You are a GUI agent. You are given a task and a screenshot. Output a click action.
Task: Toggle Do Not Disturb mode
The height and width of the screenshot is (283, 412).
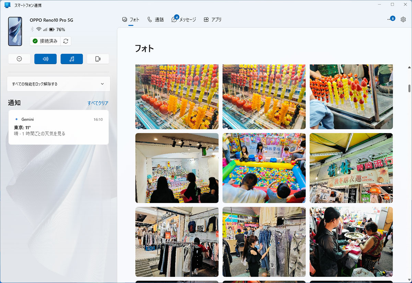(19, 59)
